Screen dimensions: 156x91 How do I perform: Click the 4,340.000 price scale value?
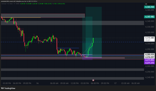150,21
